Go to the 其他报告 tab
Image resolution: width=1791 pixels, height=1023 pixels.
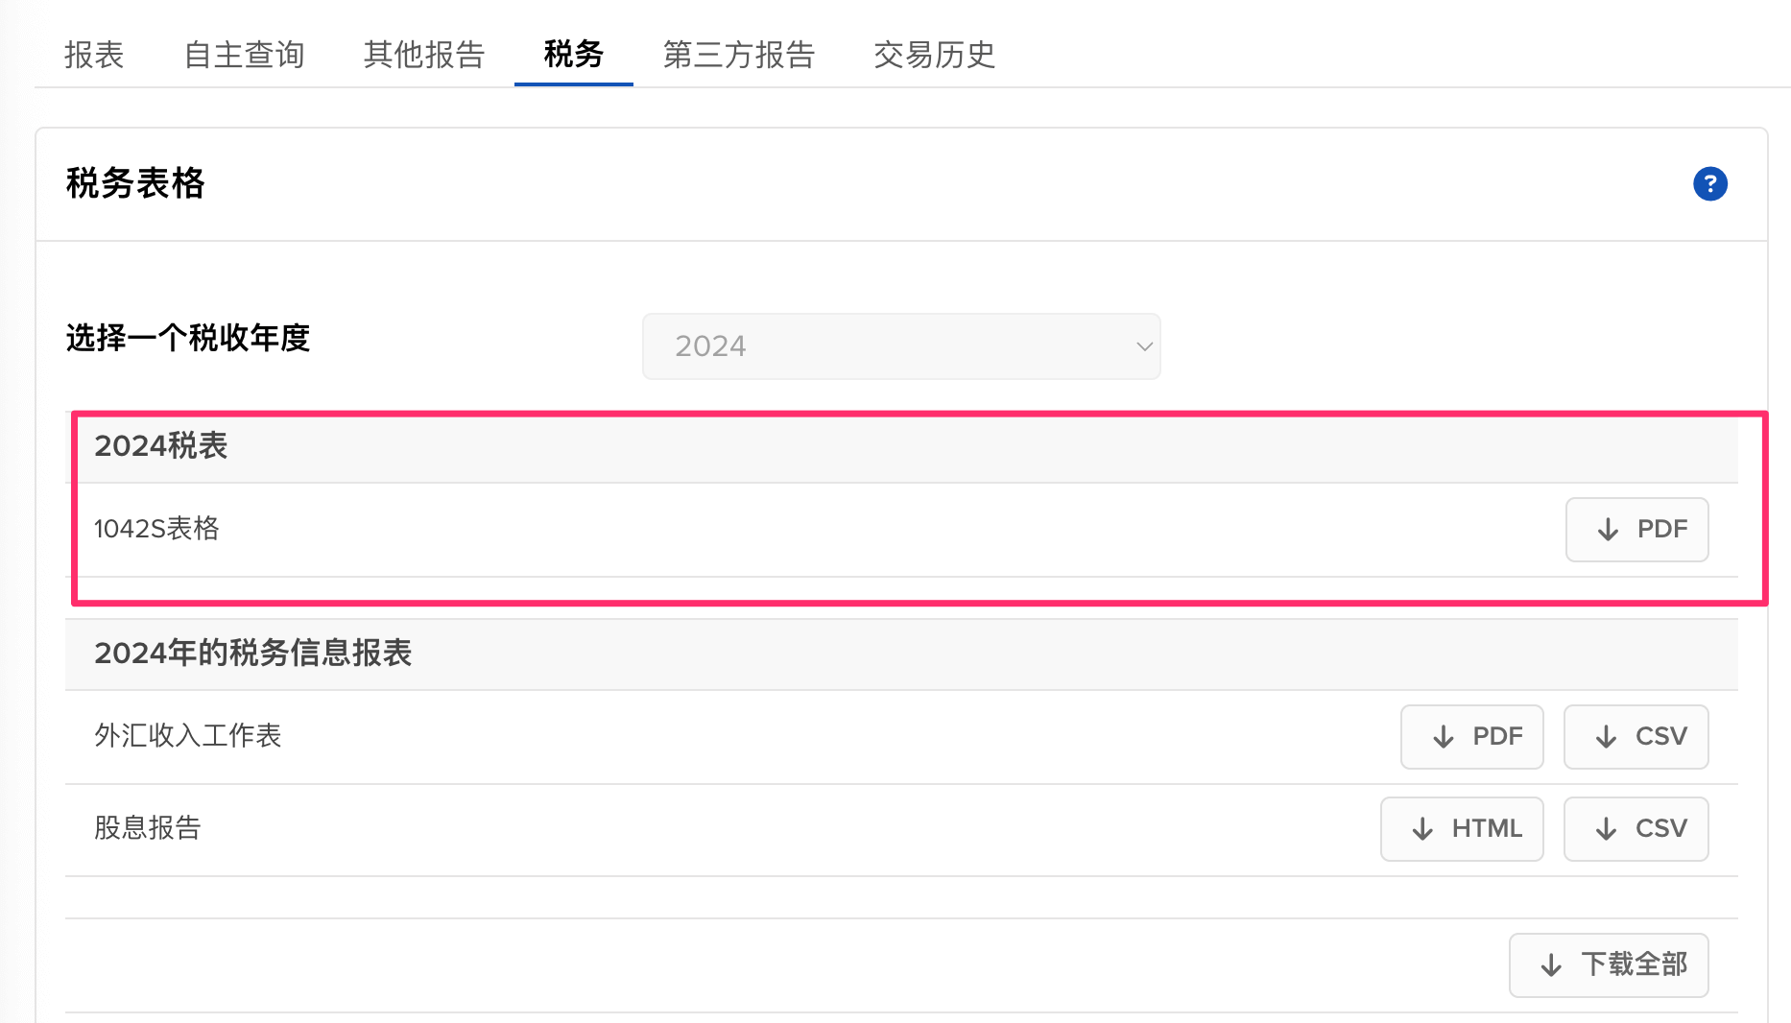(x=424, y=55)
